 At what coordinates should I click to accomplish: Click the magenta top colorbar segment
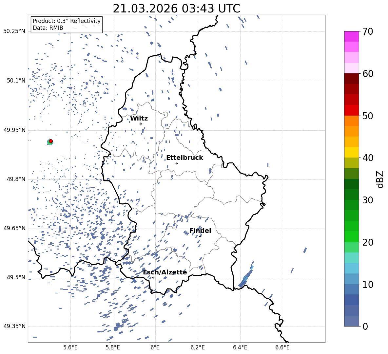coord(351,36)
